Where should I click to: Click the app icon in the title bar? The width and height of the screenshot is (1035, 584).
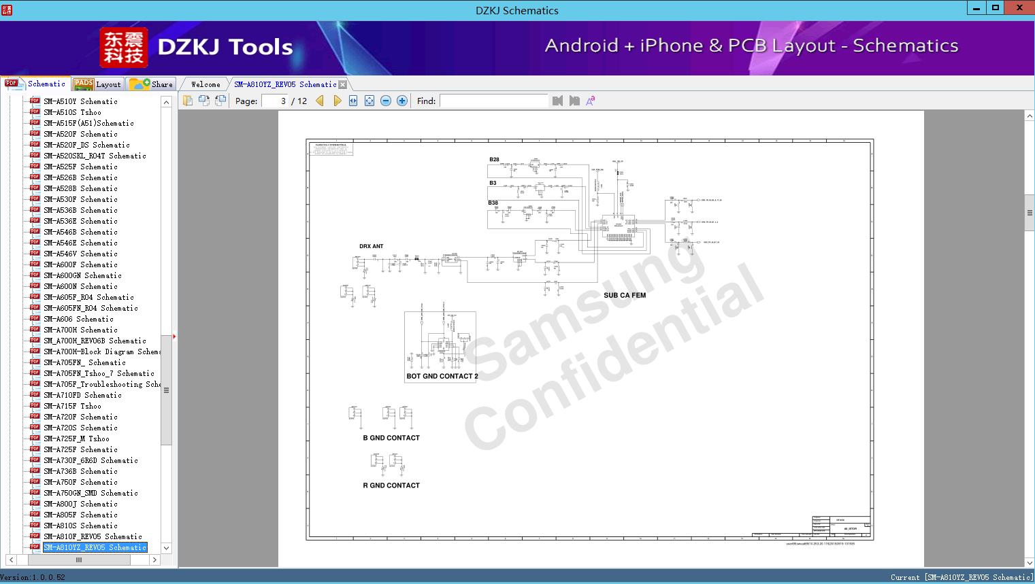[7, 10]
